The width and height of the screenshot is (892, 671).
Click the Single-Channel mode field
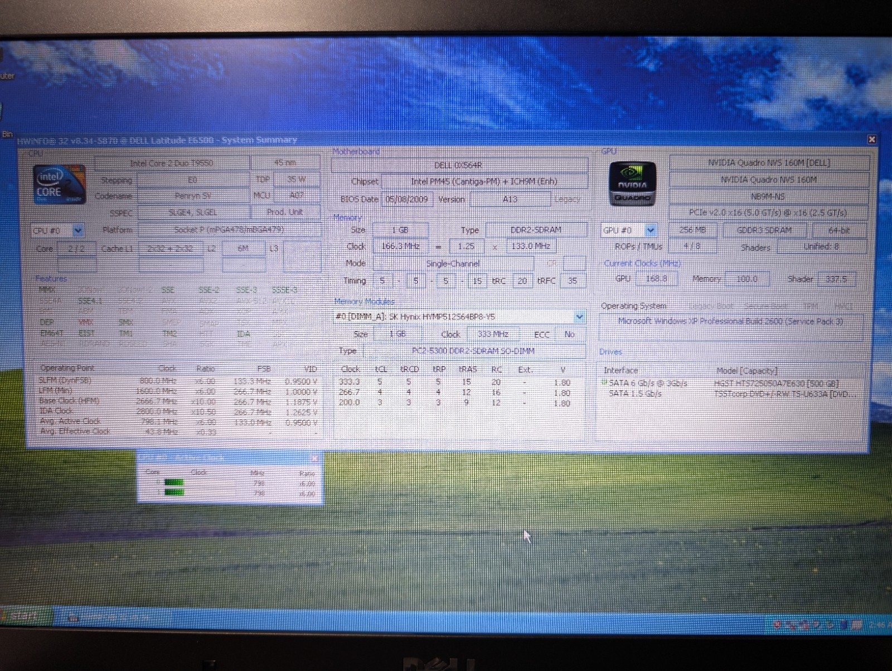[453, 264]
